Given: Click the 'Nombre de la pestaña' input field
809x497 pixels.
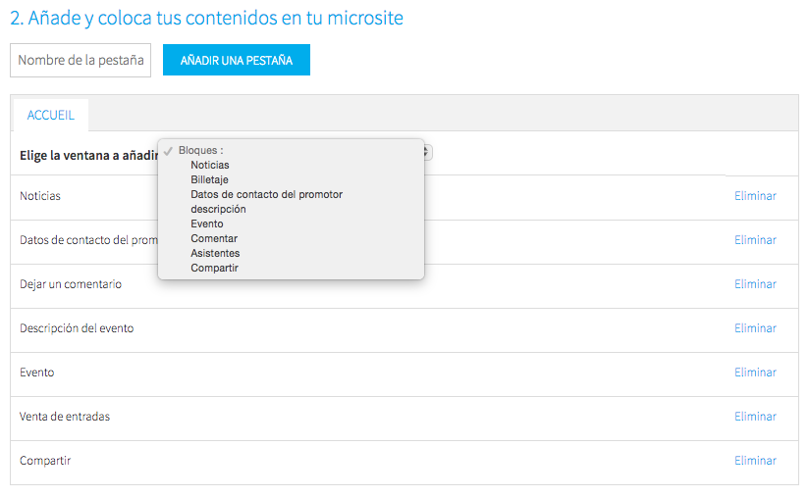Looking at the screenshot, I should pyautogui.click(x=81, y=60).
